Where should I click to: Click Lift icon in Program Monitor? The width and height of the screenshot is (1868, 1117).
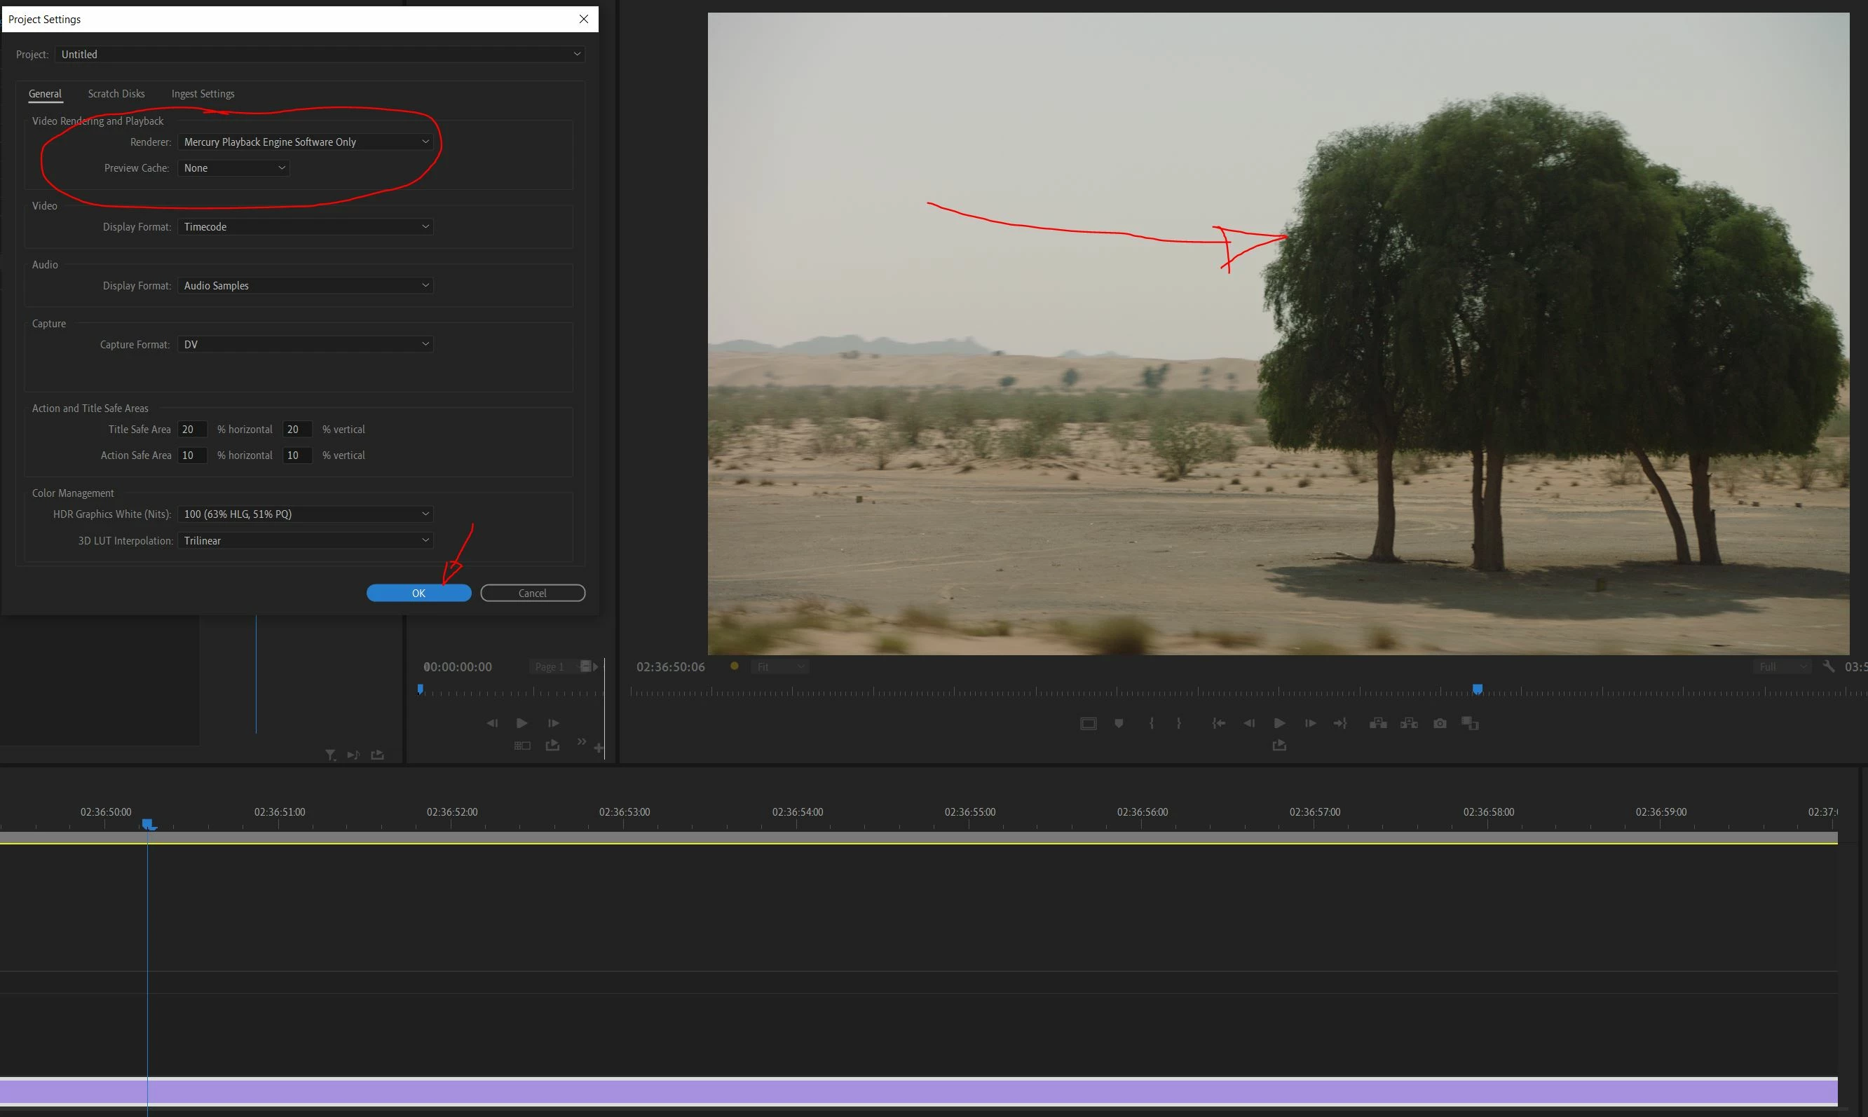1378,723
